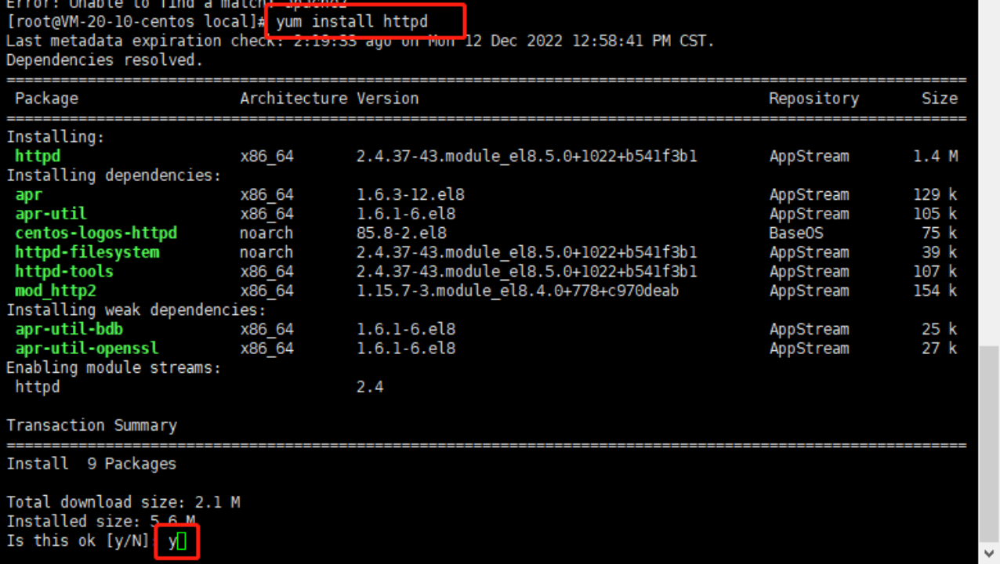Click the 'Package' column header
This screenshot has width=1000, height=564.
coord(46,99)
